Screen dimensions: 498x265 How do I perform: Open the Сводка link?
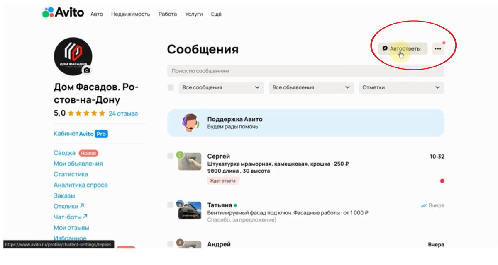(65, 153)
